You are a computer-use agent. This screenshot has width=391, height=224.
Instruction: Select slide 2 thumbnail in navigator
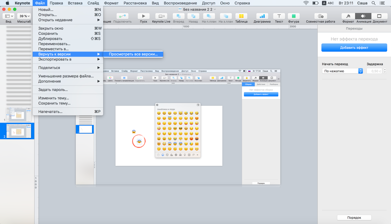[19, 131]
